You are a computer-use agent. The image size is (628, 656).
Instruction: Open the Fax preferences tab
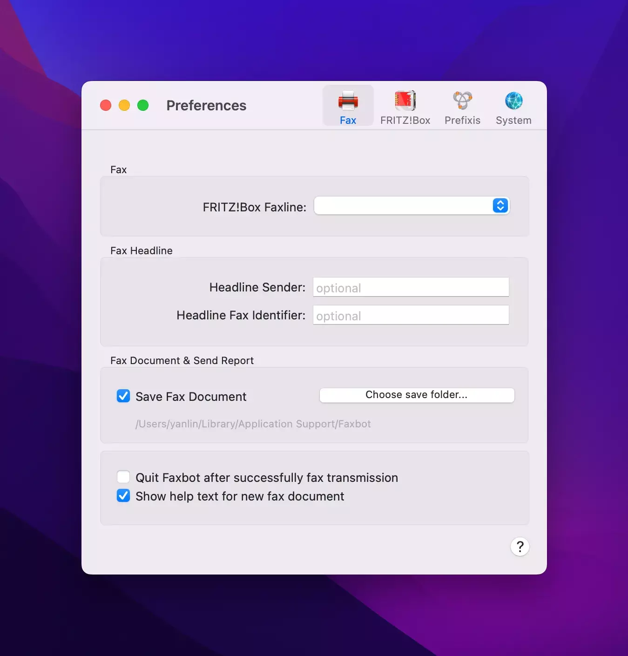coord(348,106)
